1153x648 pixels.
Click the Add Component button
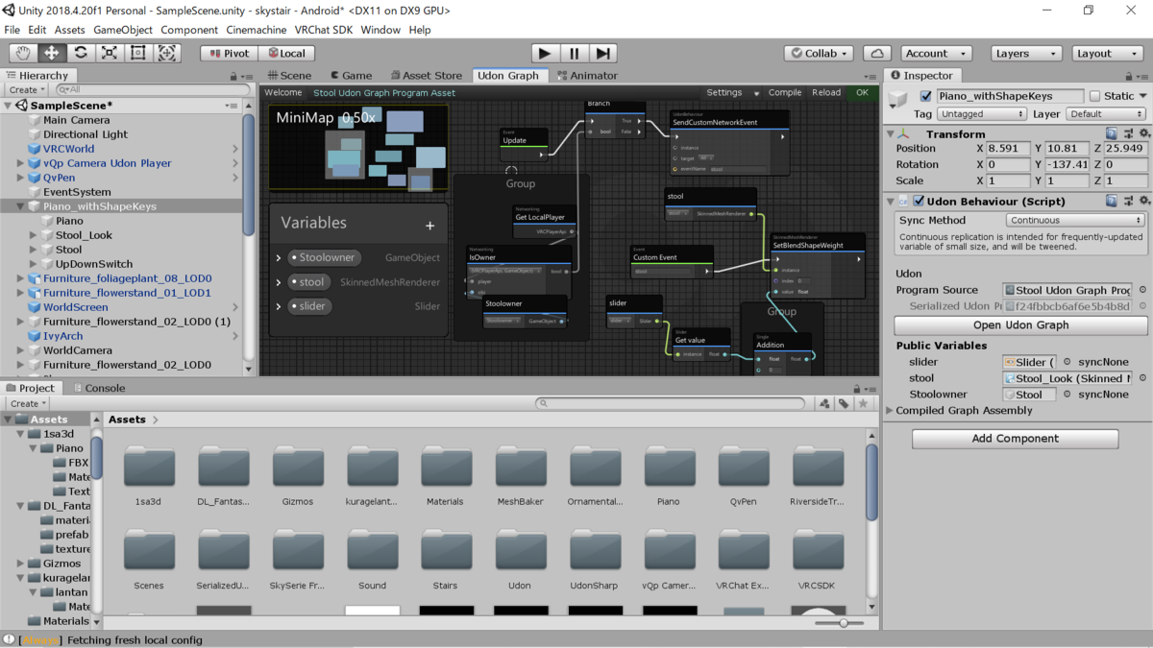pos(1015,438)
